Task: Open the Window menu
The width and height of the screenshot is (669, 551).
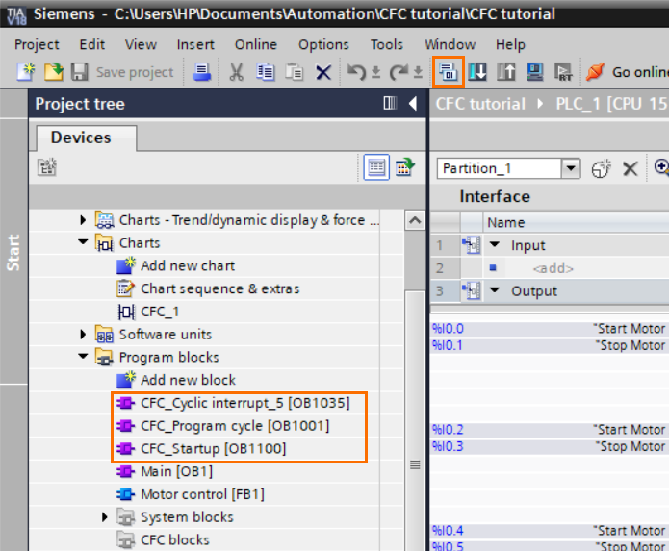Action: click(450, 44)
